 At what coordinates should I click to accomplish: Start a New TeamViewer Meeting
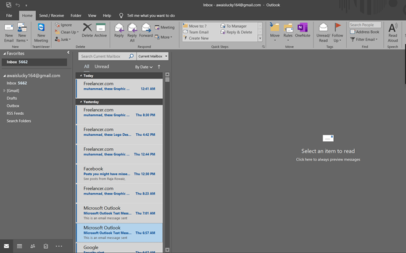pyautogui.click(x=41, y=33)
